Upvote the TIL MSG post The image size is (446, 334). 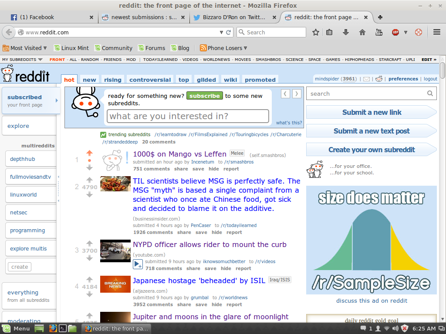coord(90,180)
